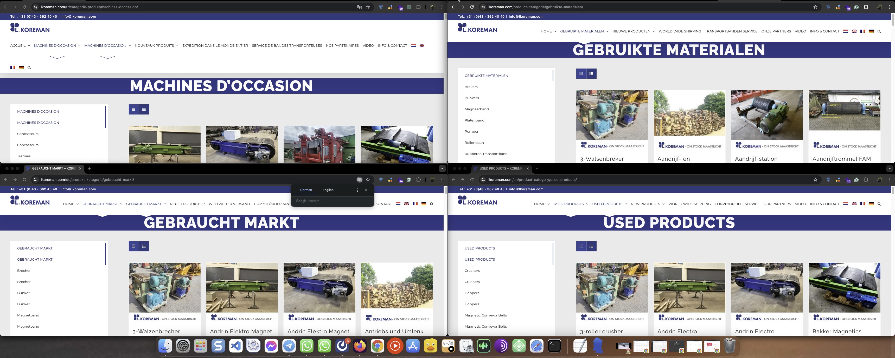Enable list view in German Gebraucht Markt window
This screenshot has height=358, width=895.
[x=144, y=246]
